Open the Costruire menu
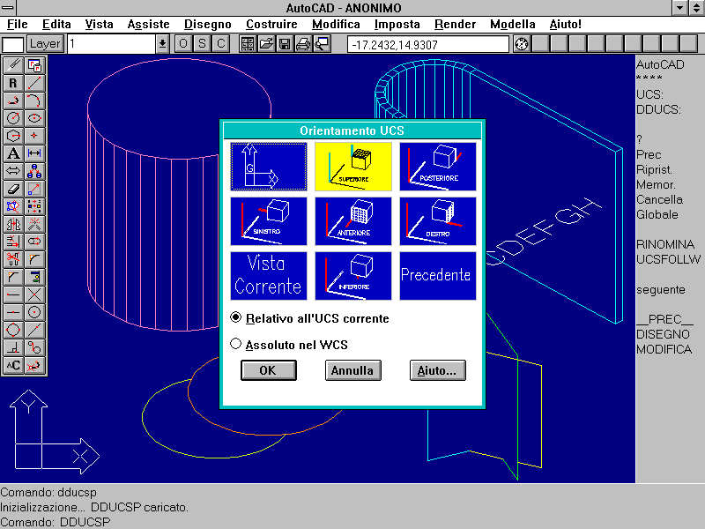 pyautogui.click(x=271, y=25)
